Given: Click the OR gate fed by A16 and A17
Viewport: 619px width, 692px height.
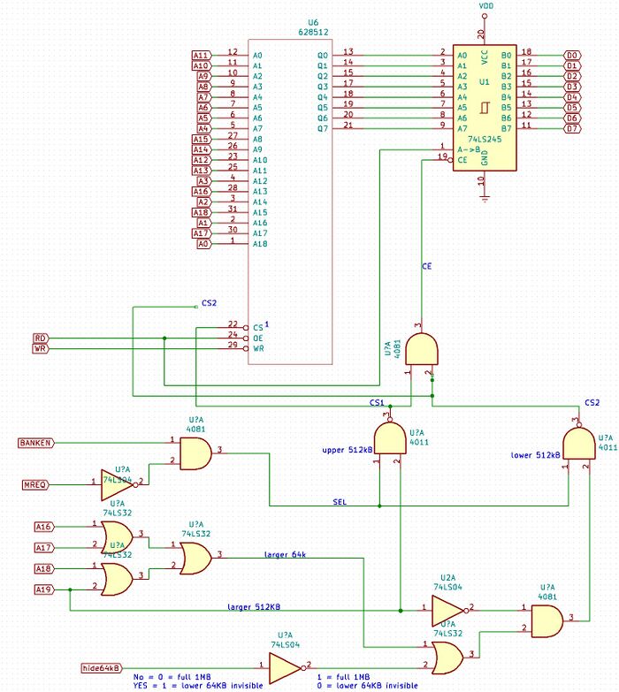Looking at the screenshot, I should coord(117,537).
